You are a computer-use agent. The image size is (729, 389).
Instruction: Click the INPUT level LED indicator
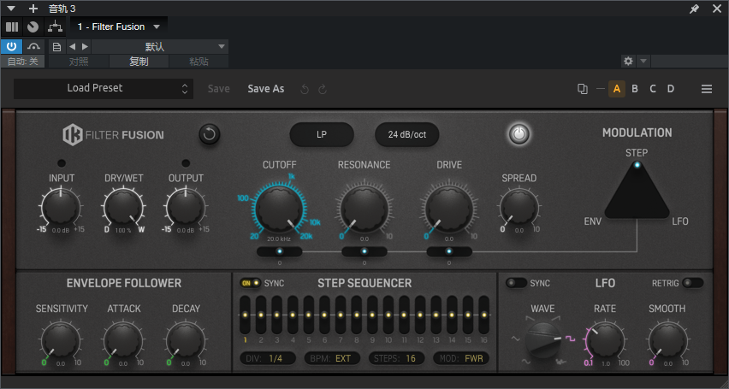click(62, 163)
